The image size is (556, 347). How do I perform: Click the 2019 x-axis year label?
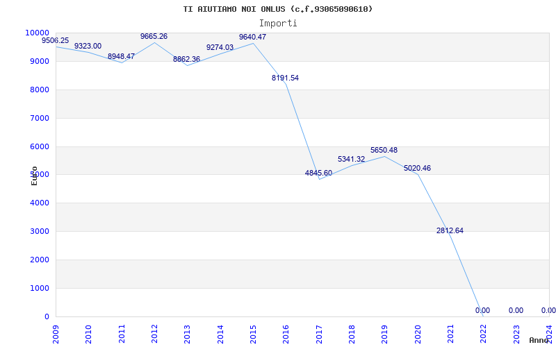[385, 335]
